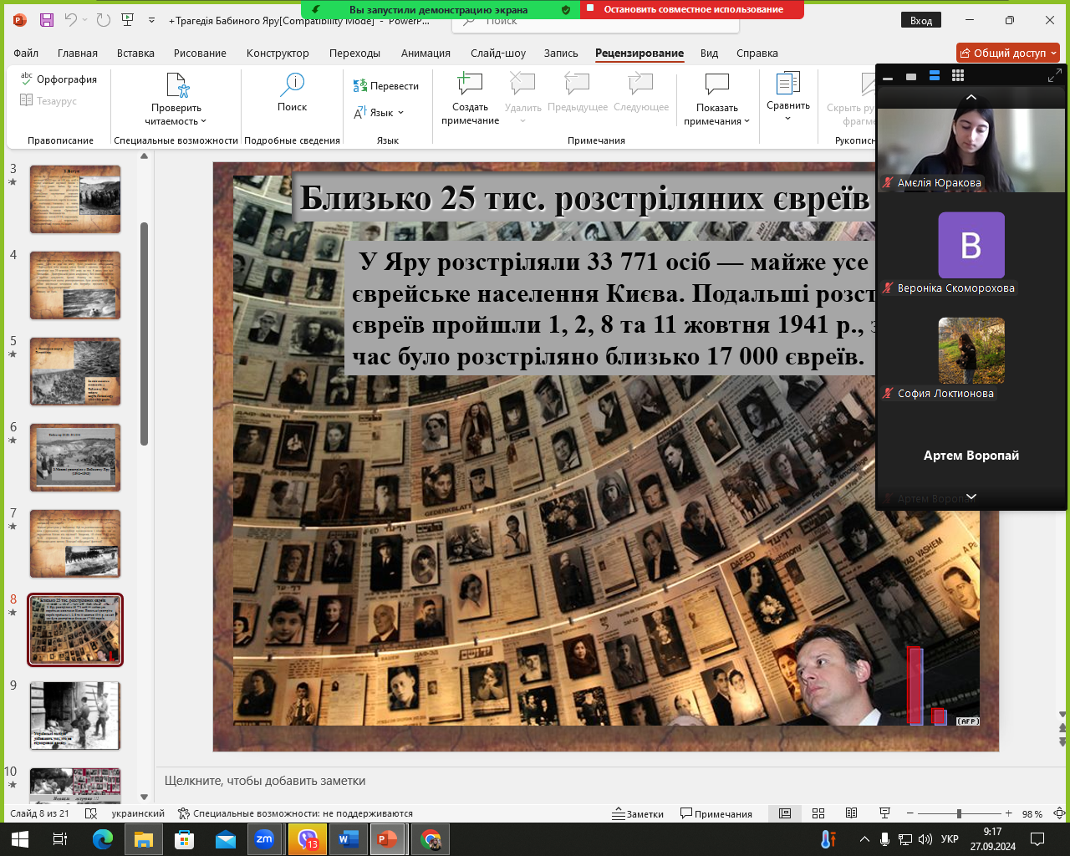Save the presentation with the floppy disk icon
Screen dimensions: 1070x856
[x=47, y=20]
